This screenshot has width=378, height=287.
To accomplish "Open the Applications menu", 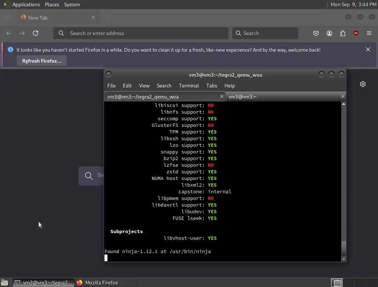I will (x=26, y=4).
